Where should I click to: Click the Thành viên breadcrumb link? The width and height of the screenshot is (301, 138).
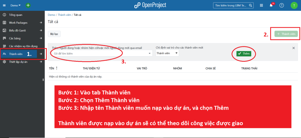point(64,15)
